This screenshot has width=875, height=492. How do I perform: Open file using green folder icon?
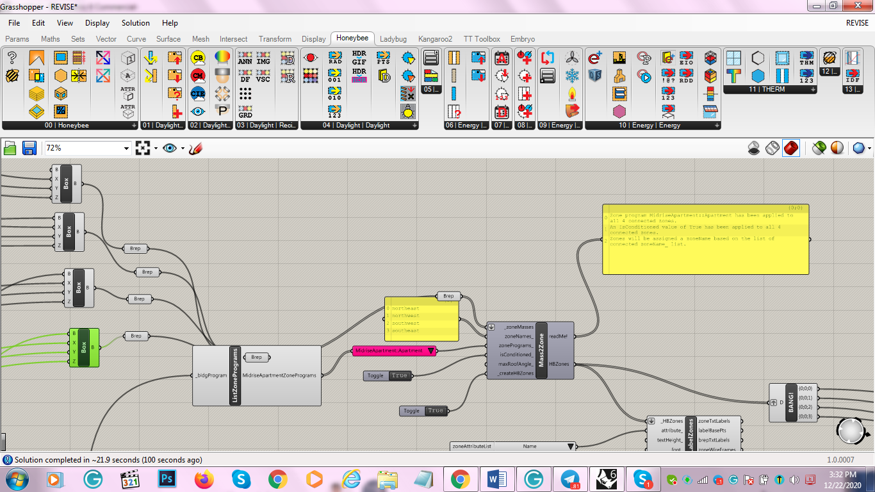coord(10,148)
